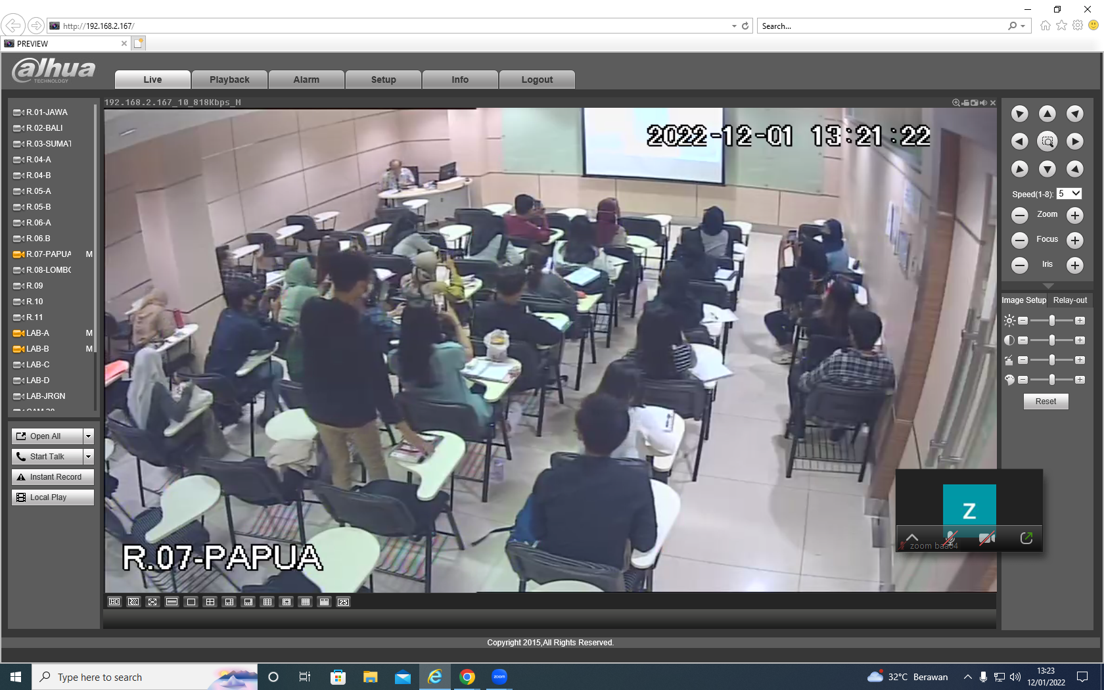
Task: Tilt the PTZ camera up
Action: 1047,114
